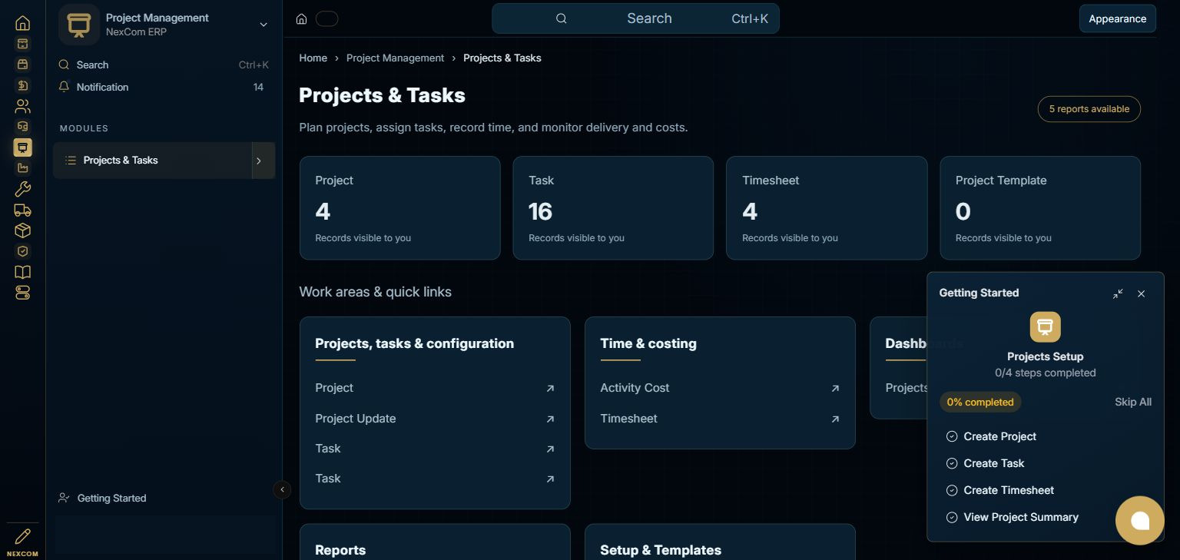Open Getting Started in the sidebar
Image resolution: width=1180 pixels, height=560 pixels.
[111, 498]
